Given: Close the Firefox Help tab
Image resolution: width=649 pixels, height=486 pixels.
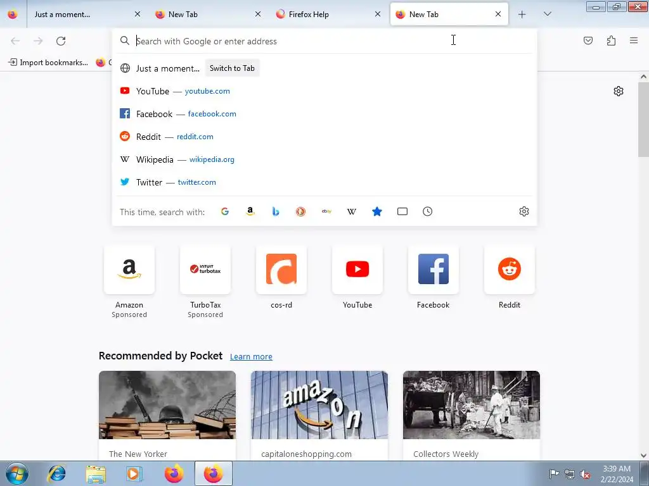Looking at the screenshot, I should tap(378, 15).
